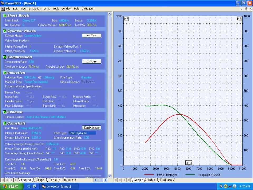
Task: Toggle the Short Block checkbox
Action: click(5, 16)
